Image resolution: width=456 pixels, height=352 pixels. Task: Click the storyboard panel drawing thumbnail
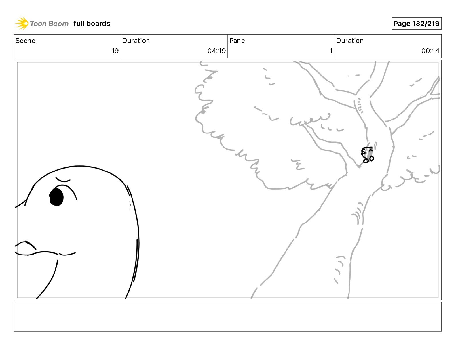(227, 180)
